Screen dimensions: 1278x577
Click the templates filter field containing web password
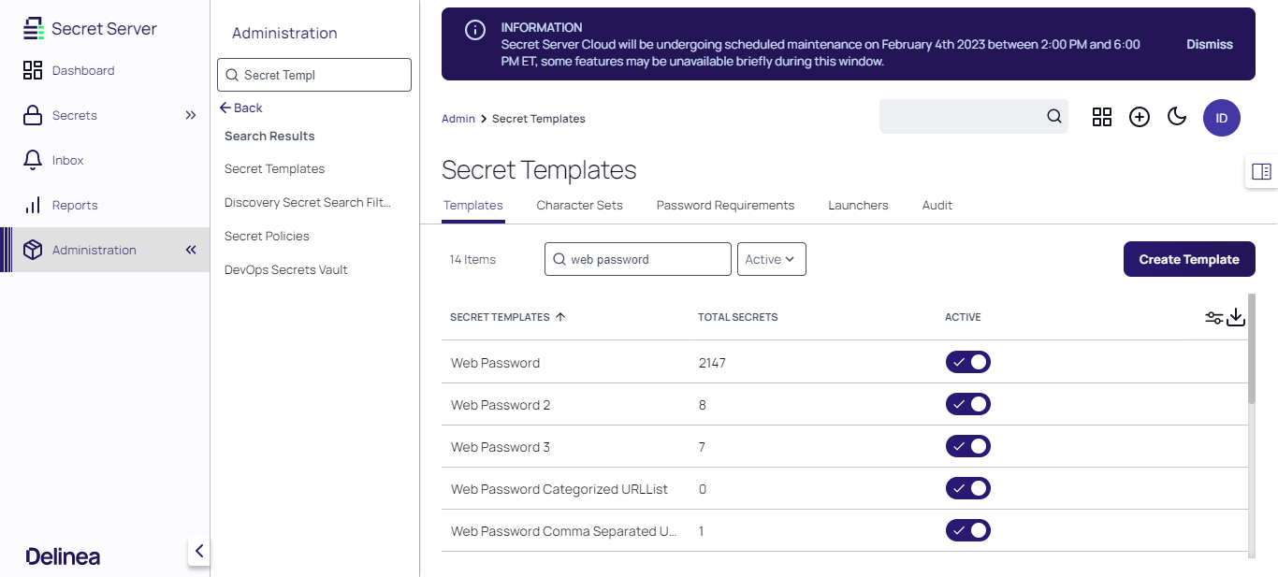(638, 259)
